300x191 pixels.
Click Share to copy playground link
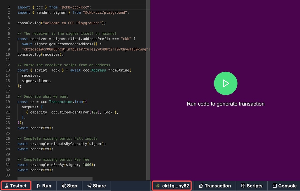(x=96, y=186)
